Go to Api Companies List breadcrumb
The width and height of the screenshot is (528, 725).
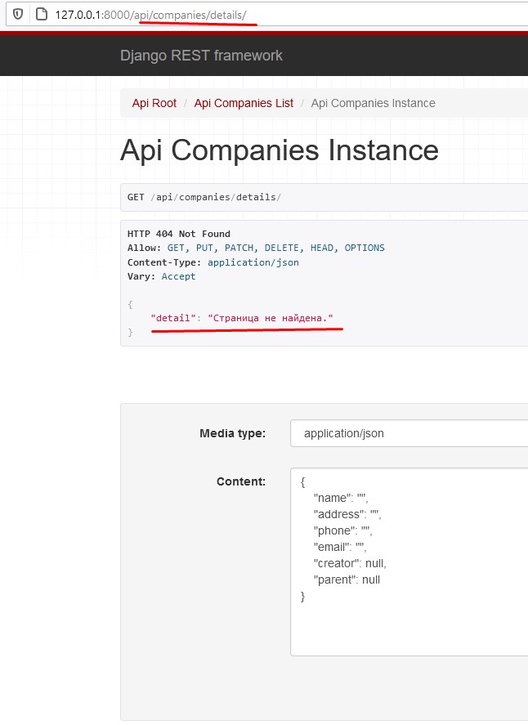244,103
